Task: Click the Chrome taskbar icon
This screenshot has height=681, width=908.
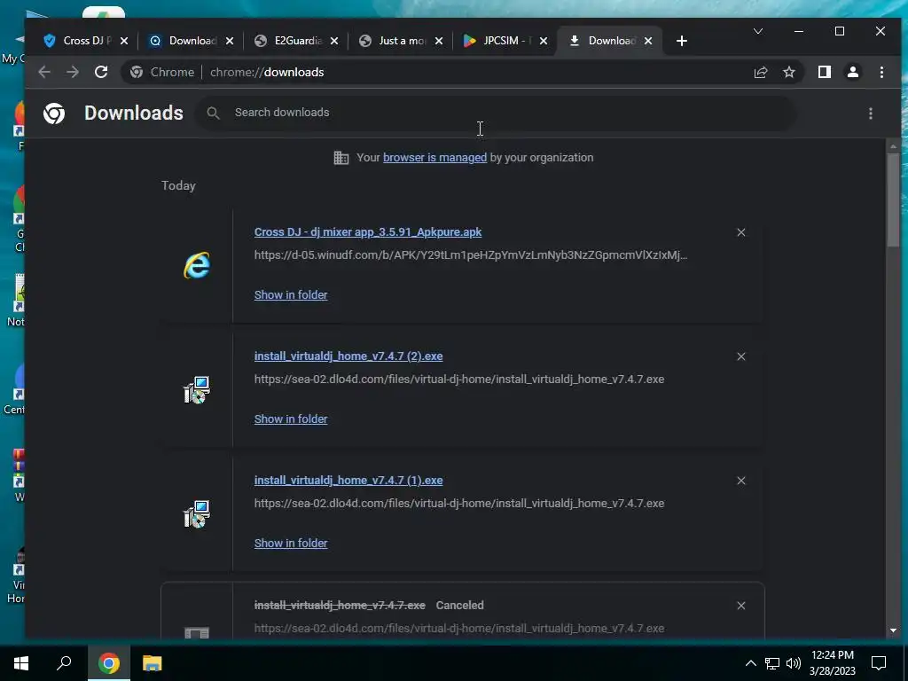Action: [108, 663]
